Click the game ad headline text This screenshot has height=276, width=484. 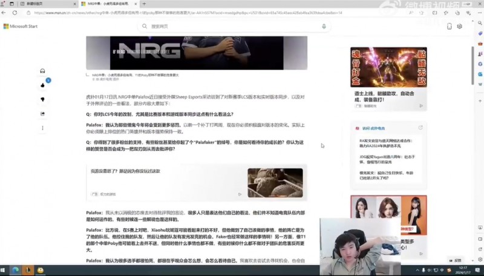tap(384, 97)
